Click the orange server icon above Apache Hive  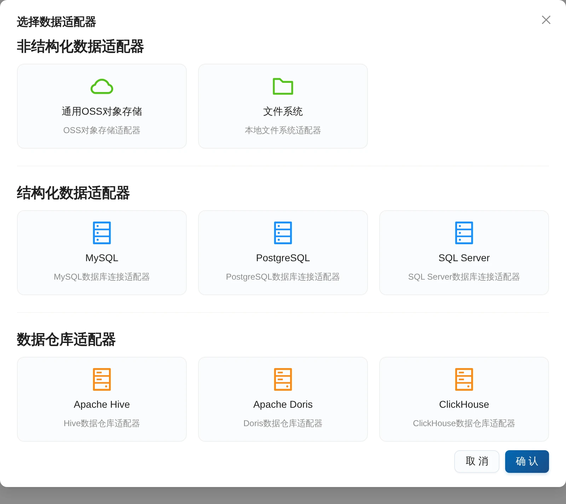click(x=102, y=379)
